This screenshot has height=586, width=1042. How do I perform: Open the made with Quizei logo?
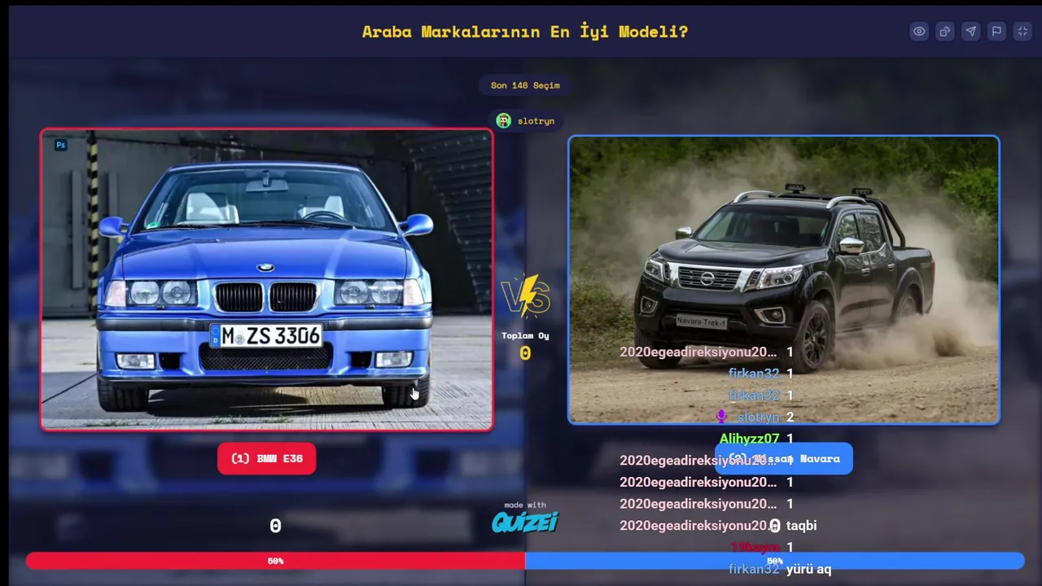[525, 518]
